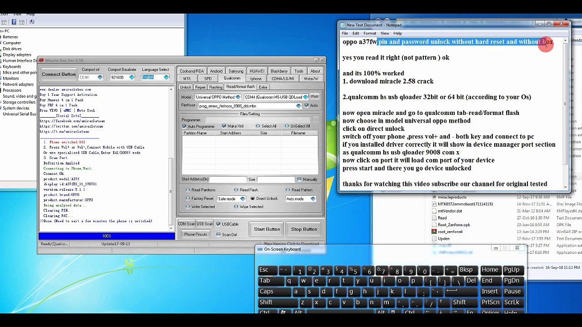Open the Edit menu in Notepad
Viewport: 582px width, 327px height.
(x=356, y=33)
